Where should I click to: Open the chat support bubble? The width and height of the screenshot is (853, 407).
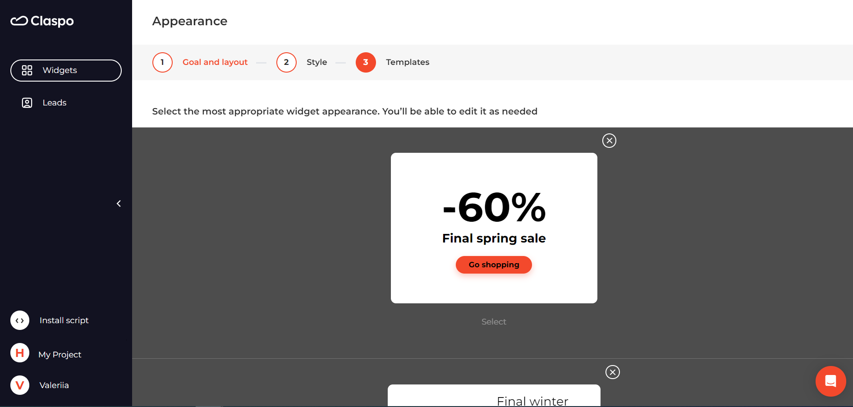[x=830, y=381]
